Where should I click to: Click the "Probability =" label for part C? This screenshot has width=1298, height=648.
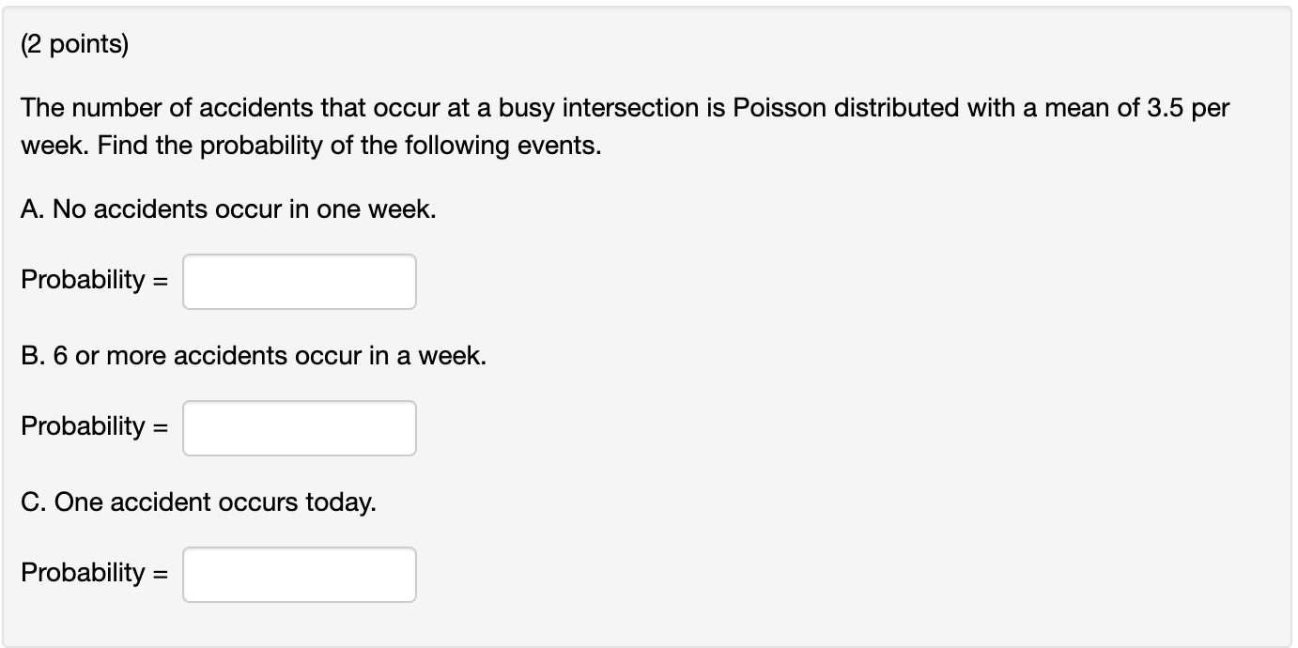click(x=94, y=572)
